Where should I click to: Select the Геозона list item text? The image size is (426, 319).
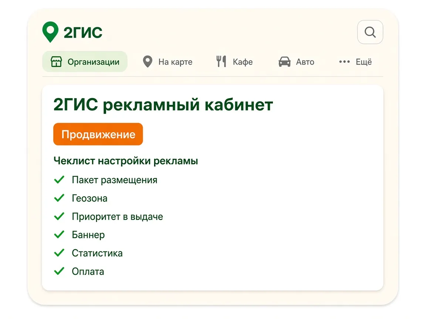click(x=89, y=198)
